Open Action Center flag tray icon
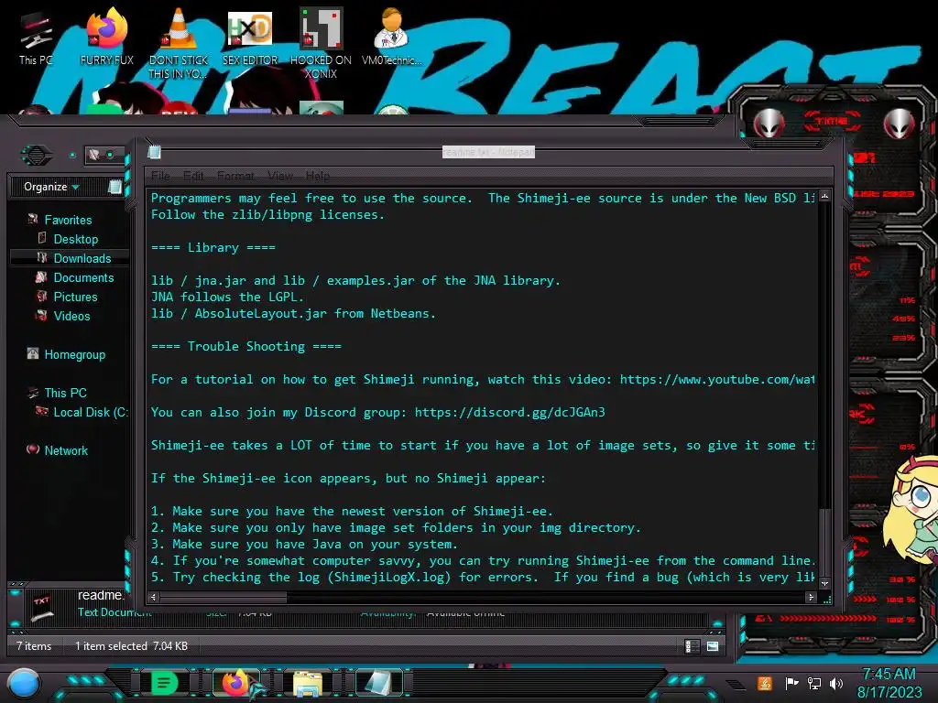The image size is (938, 703). pos(791,683)
